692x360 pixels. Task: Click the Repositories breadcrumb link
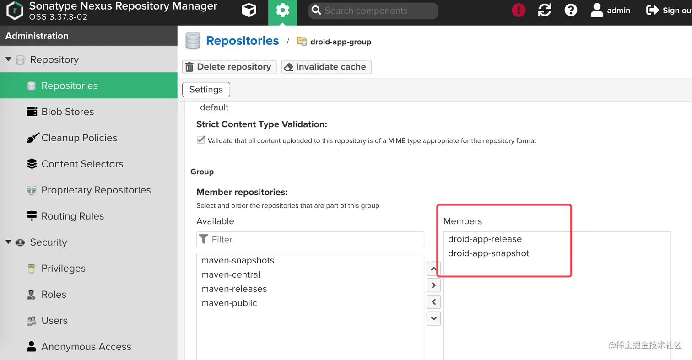(x=242, y=41)
